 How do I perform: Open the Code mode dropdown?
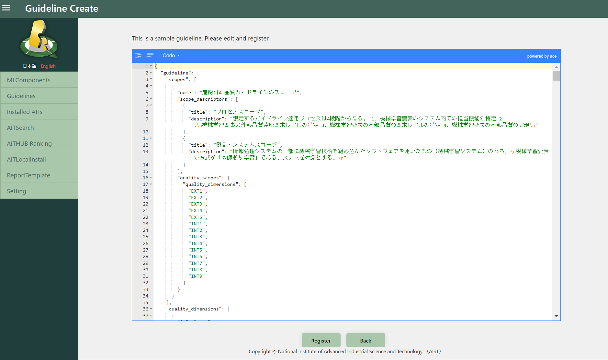coord(171,56)
